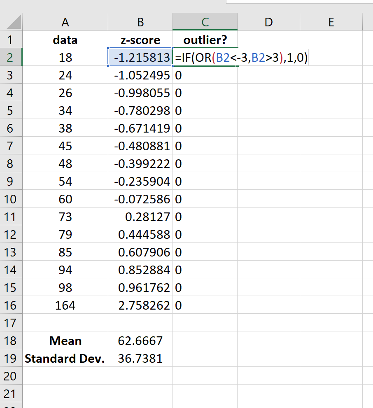
Task: Click the 'data' header cell A1
Action: coord(65,40)
